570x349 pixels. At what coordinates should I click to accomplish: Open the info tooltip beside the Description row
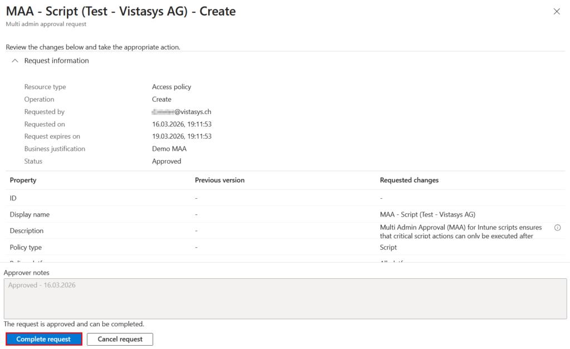tap(557, 227)
